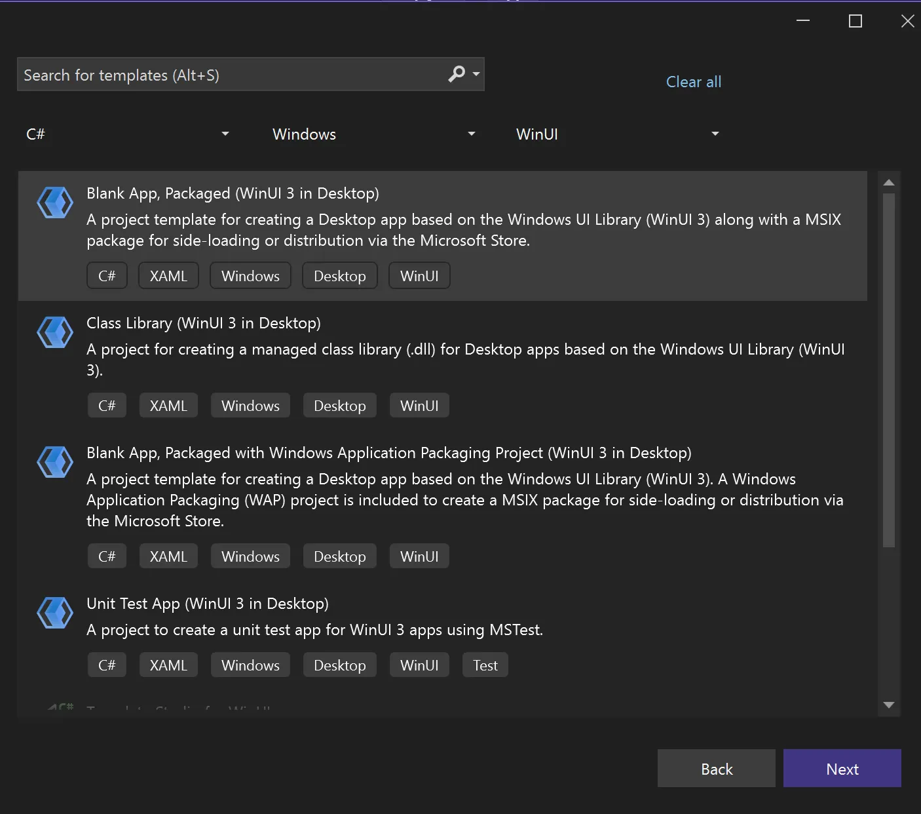Click the Clear all link
The image size is (921, 814).
[693, 82]
